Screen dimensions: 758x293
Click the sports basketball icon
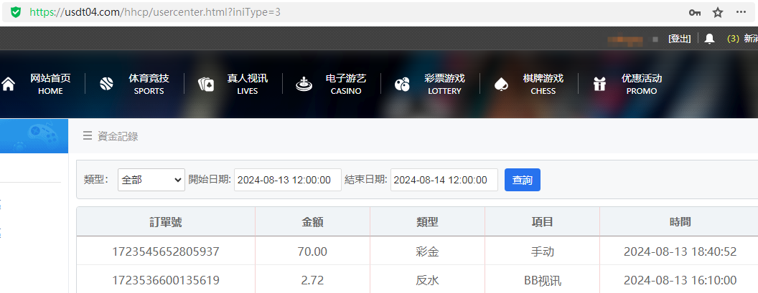(x=107, y=85)
